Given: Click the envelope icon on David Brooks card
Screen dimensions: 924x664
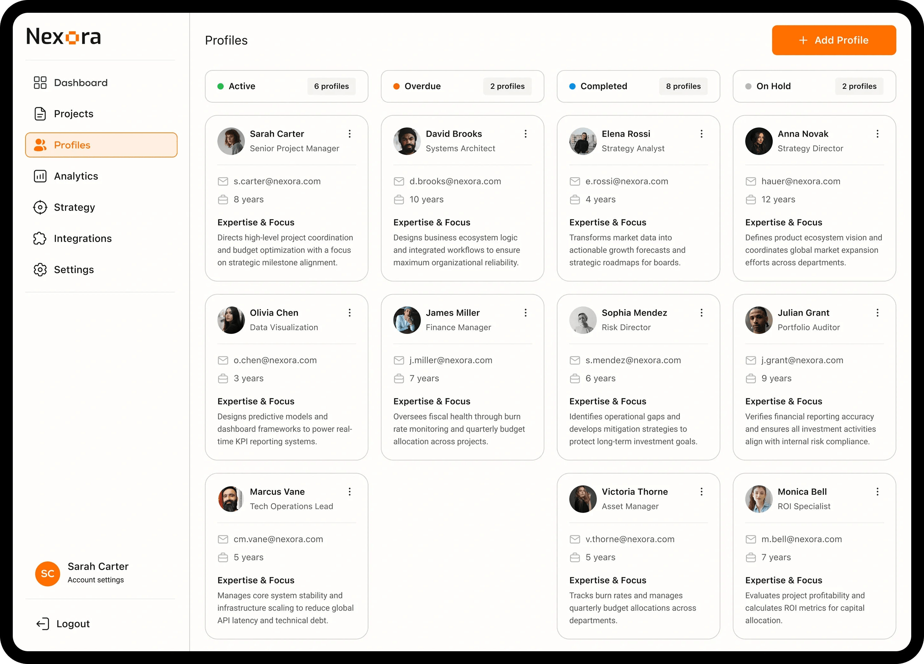Looking at the screenshot, I should (x=399, y=182).
